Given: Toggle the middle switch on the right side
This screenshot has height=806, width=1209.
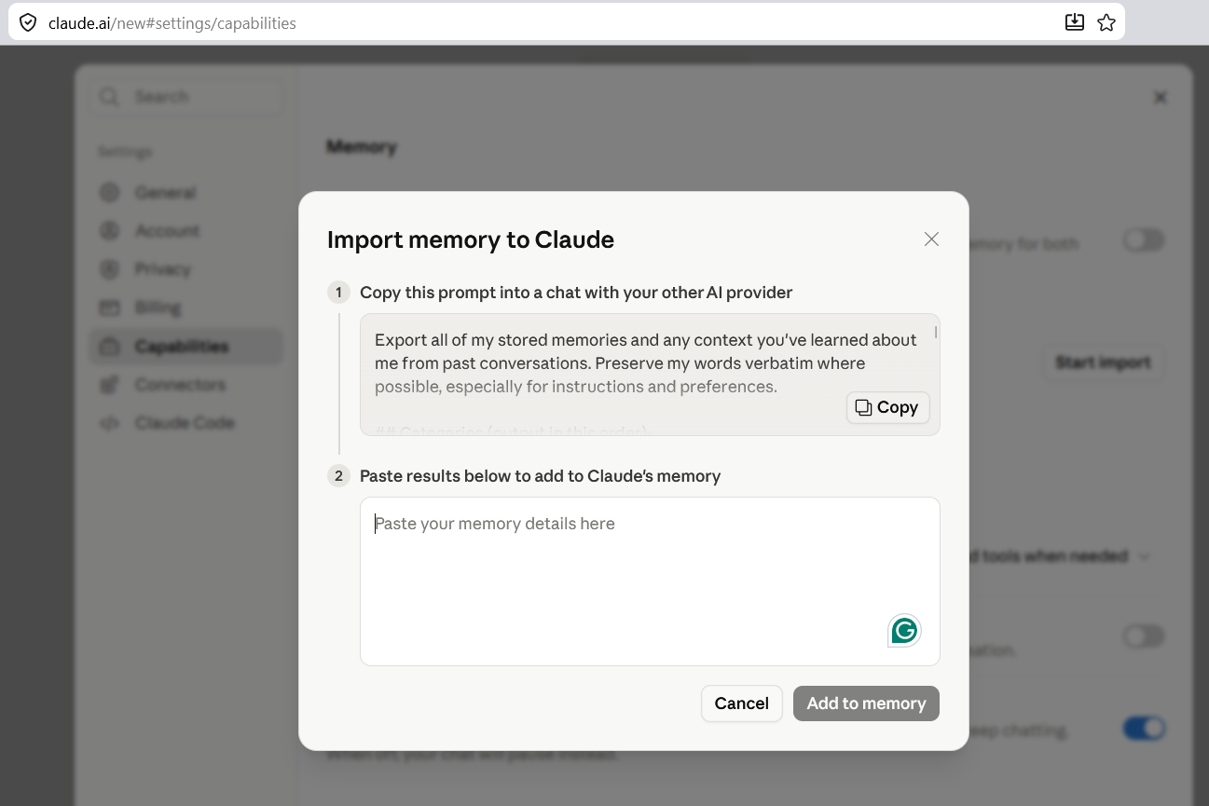Looking at the screenshot, I should (x=1144, y=636).
